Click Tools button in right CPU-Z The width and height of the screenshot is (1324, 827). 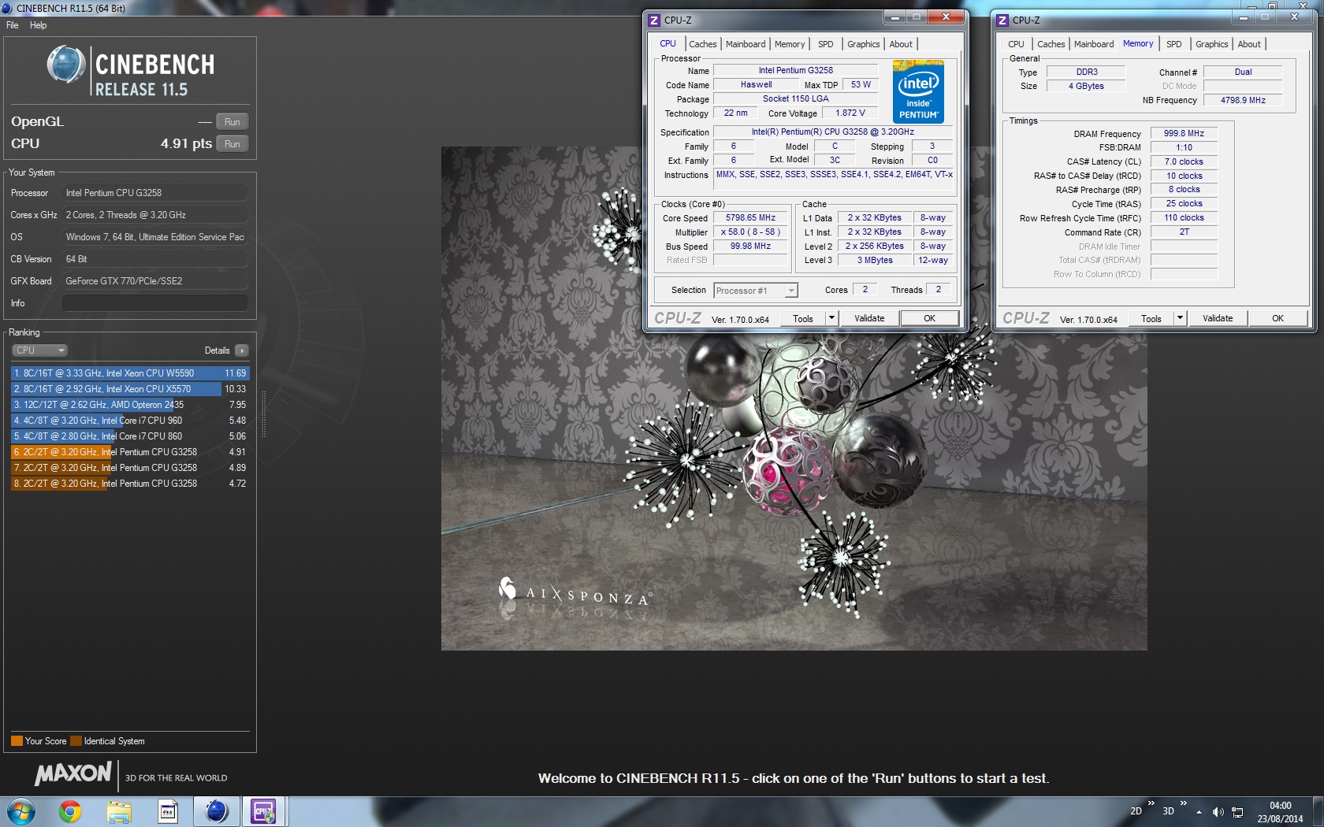coord(1151,318)
